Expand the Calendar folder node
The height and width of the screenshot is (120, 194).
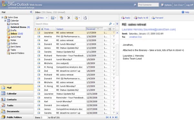point(5,21)
